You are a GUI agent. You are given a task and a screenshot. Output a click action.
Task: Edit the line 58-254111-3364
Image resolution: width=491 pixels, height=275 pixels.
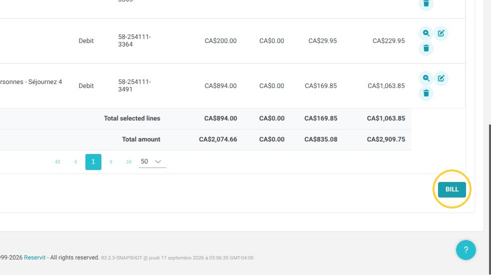pyautogui.click(x=441, y=33)
